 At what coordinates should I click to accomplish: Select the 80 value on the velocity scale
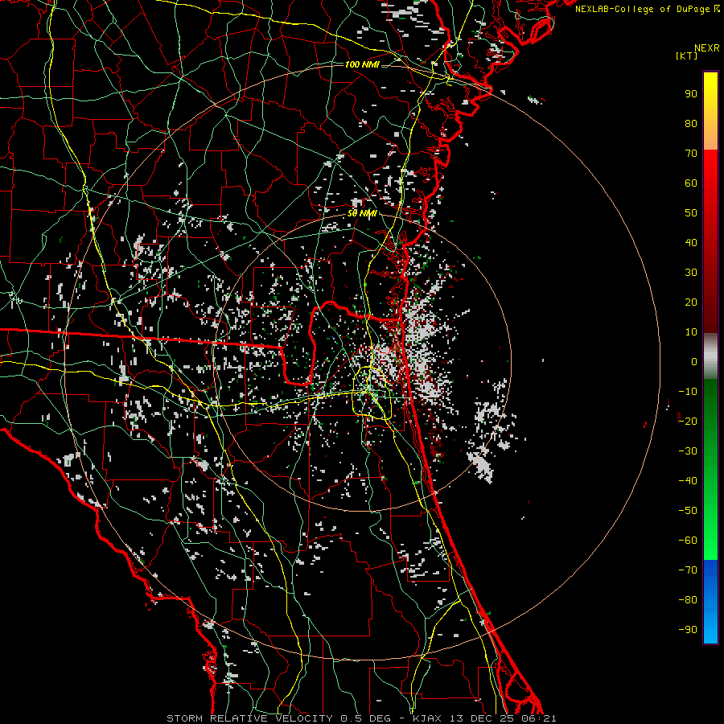click(691, 124)
